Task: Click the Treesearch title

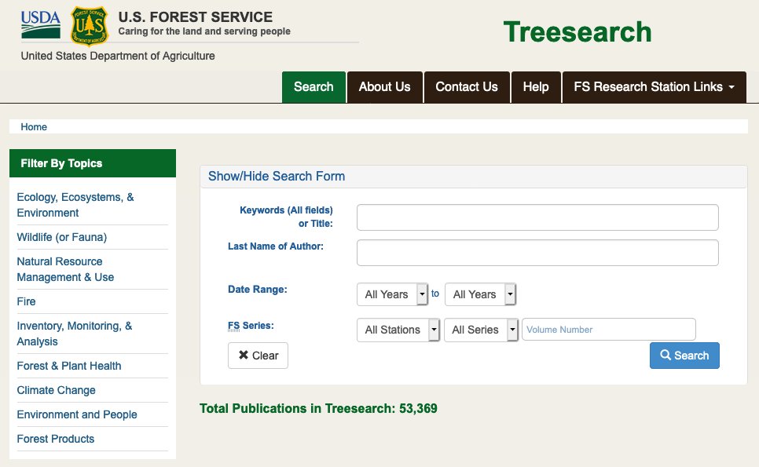Action: [577, 32]
